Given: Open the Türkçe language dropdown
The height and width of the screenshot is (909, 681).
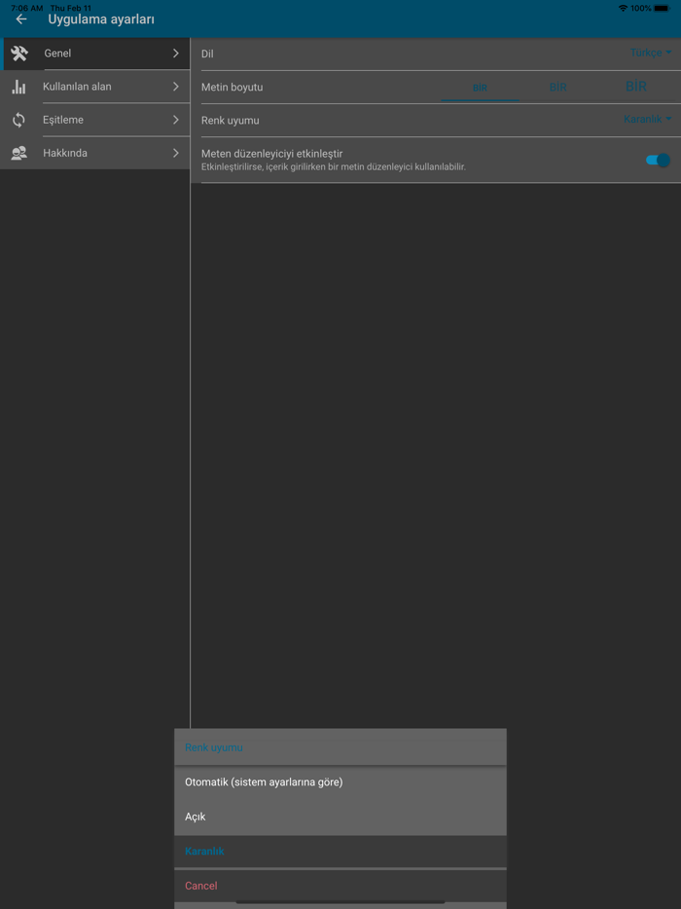Looking at the screenshot, I should click(x=650, y=53).
